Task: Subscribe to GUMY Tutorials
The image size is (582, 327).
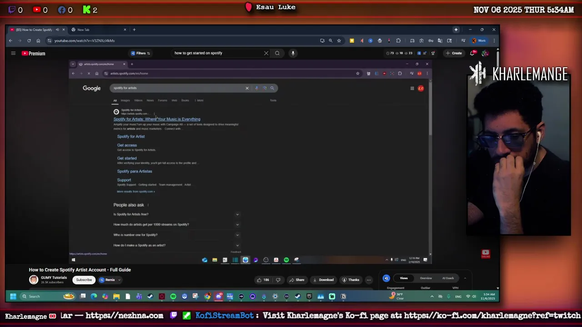Action: coord(84,280)
